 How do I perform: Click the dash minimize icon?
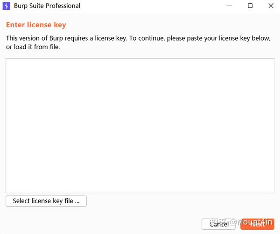click(x=230, y=6)
